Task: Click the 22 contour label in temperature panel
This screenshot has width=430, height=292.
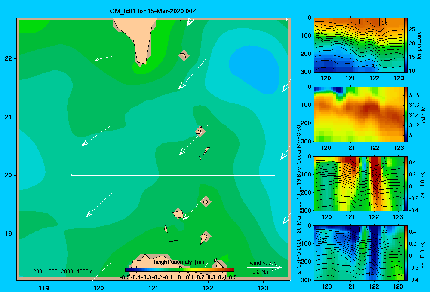Action: tap(320, 32)
